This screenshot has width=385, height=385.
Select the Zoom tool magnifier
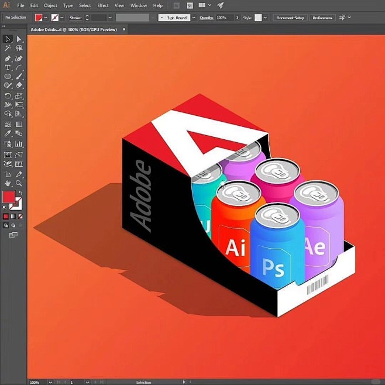[x=19, y=183]
